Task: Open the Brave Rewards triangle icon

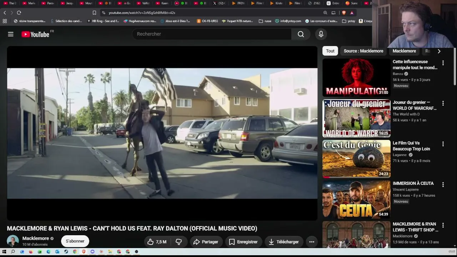Action: (352, 13)
